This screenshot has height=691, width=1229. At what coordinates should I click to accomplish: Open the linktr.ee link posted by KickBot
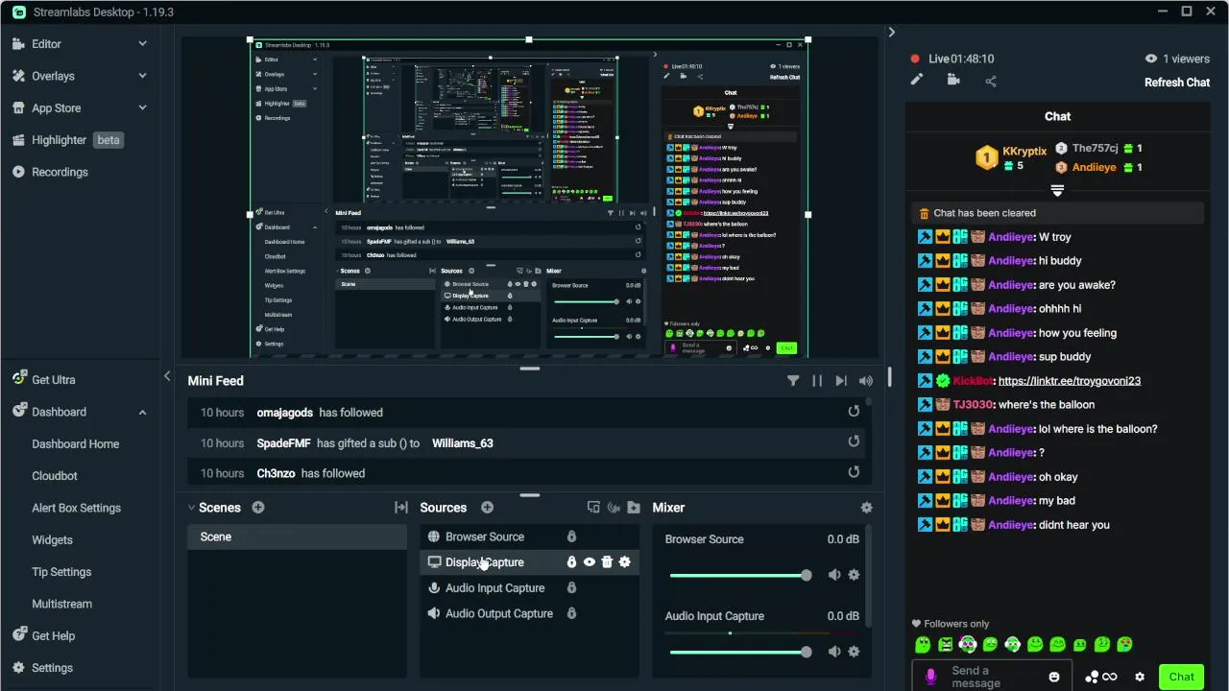coord(1070,381)
